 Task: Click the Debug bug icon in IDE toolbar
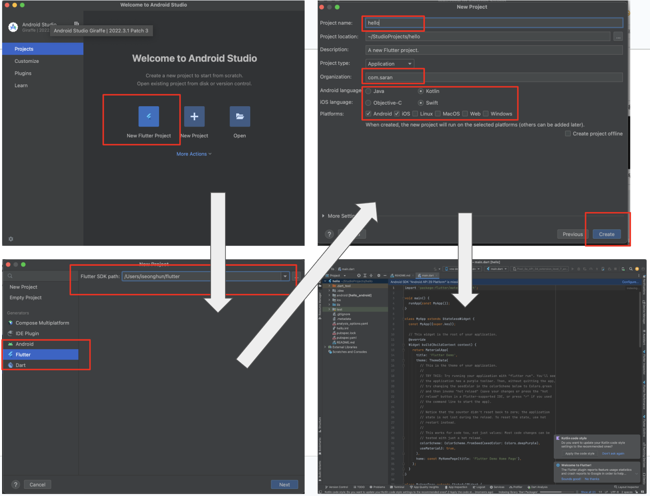pyautogui.click(x=579, y=269)
